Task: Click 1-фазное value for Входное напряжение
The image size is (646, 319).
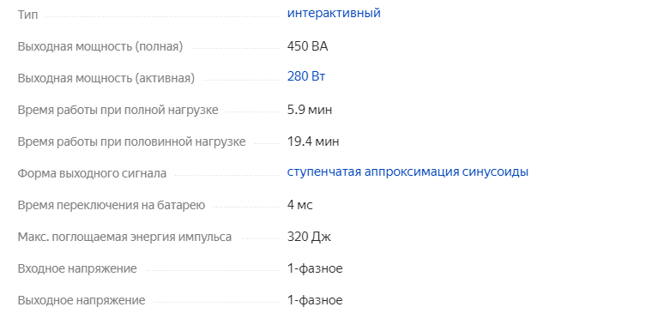Action: tap(315, 268)
